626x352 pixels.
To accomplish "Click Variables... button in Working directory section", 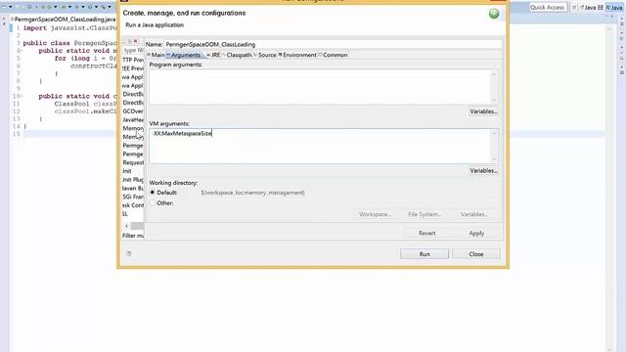I will tap(474, 214).
